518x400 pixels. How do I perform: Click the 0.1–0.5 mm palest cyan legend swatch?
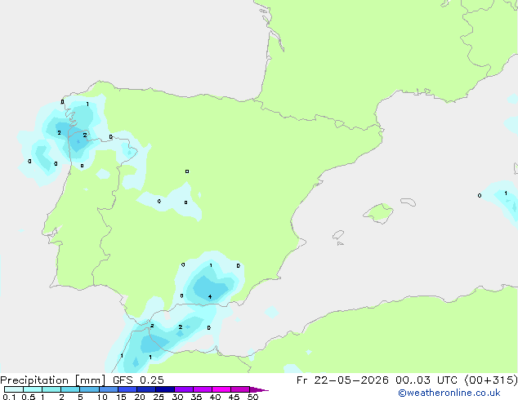14,389
